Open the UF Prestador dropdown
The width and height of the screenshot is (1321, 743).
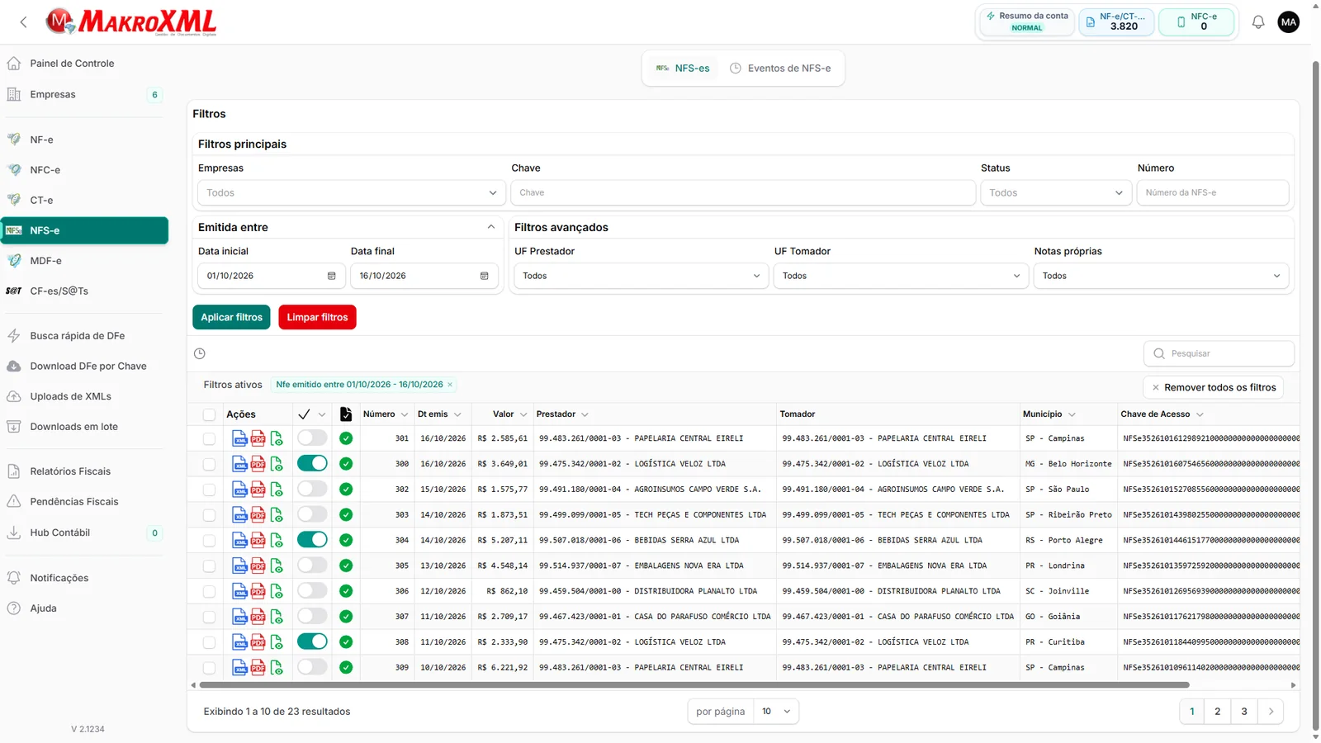tap(641, 276)
